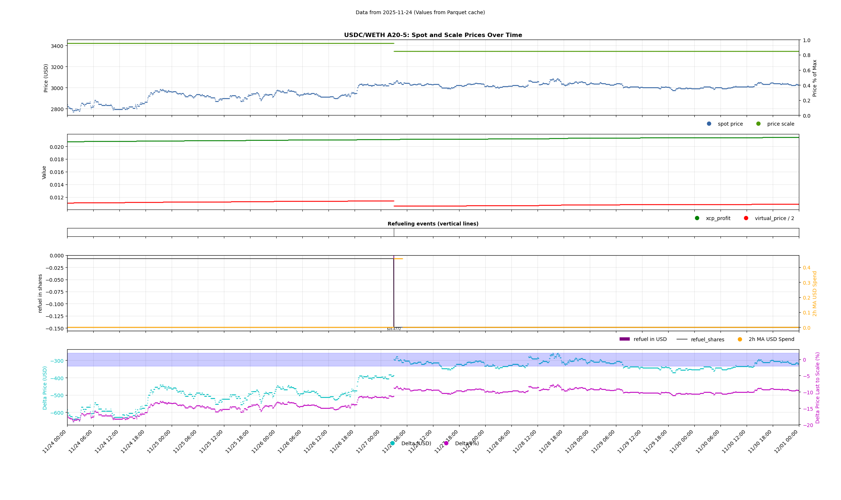Click the 2h MA USD Spend axis label
This screenshot has width=841, height=500.
[x=815, y=293]
